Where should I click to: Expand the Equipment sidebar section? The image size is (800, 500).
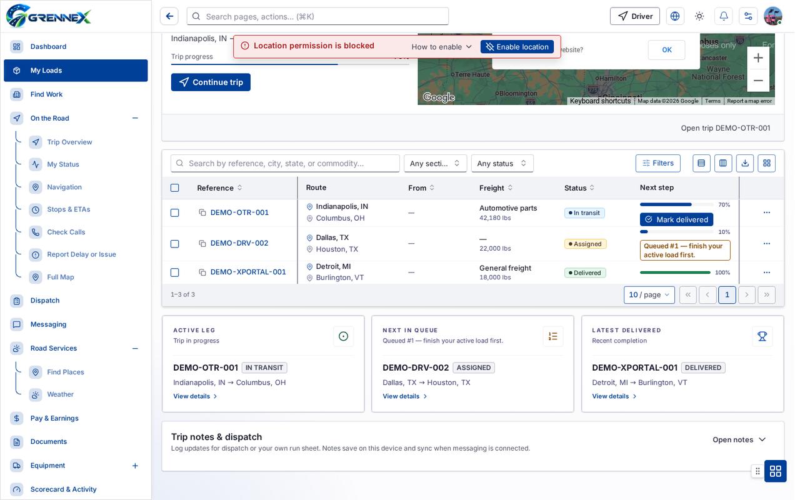click(135, 466)
